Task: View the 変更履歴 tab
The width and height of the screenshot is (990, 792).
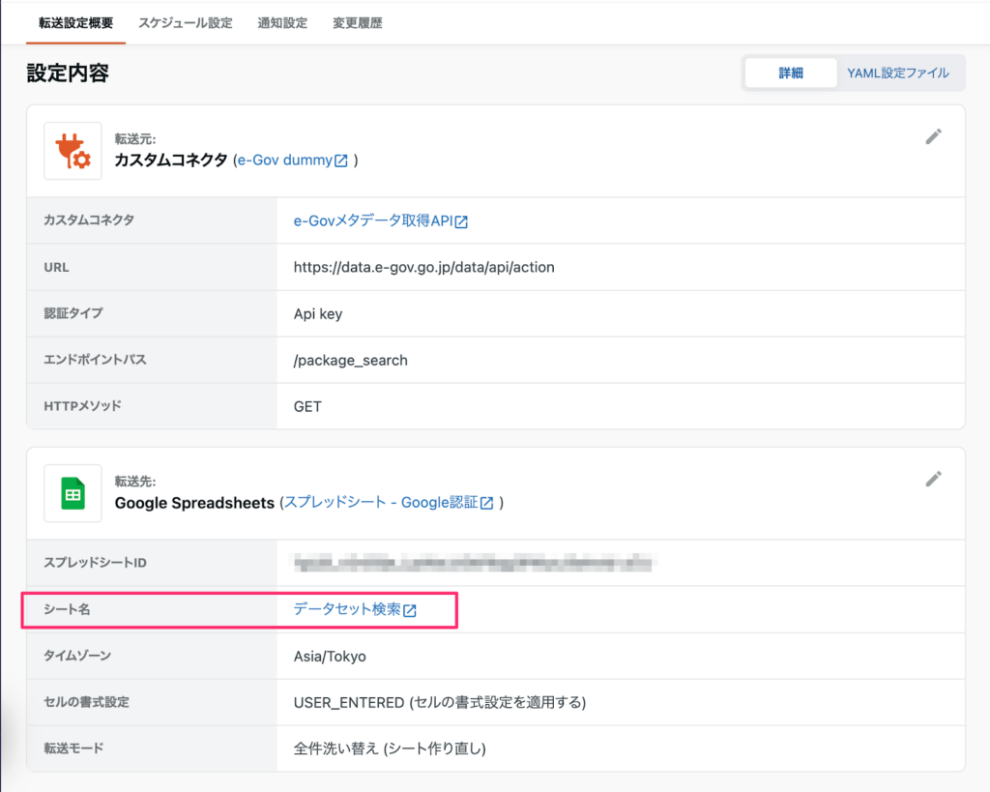Action: (x=358, y=23)
